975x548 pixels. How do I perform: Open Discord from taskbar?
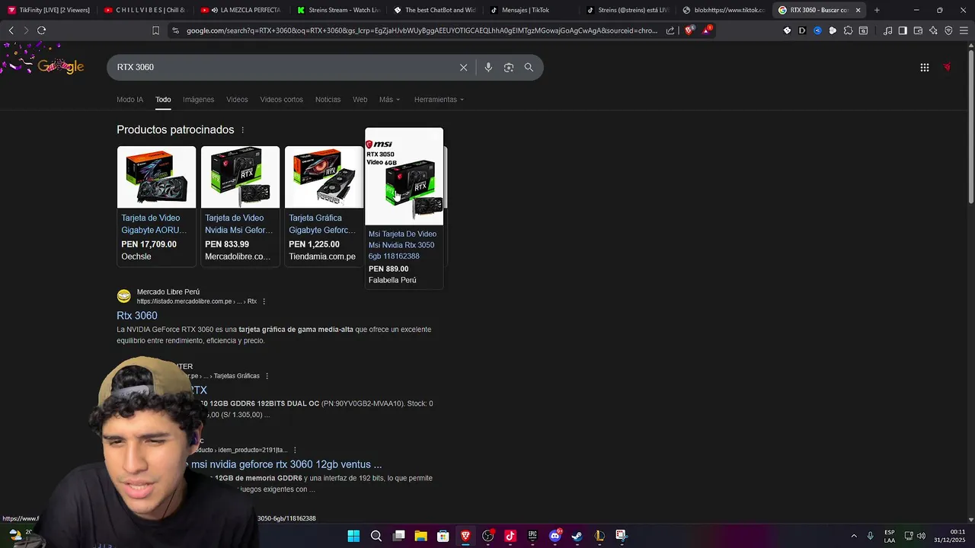click(x=555, y=536)
